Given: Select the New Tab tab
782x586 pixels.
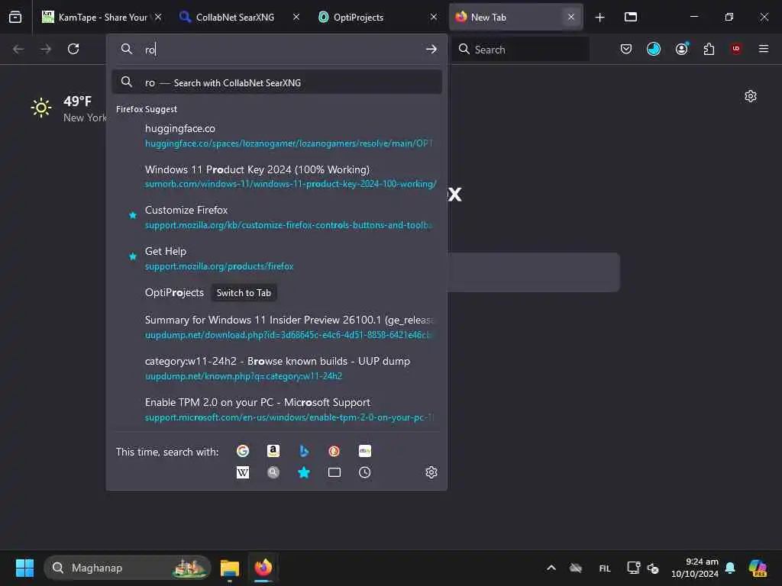Looking at the screenshot, I should [x=515, y=18].
